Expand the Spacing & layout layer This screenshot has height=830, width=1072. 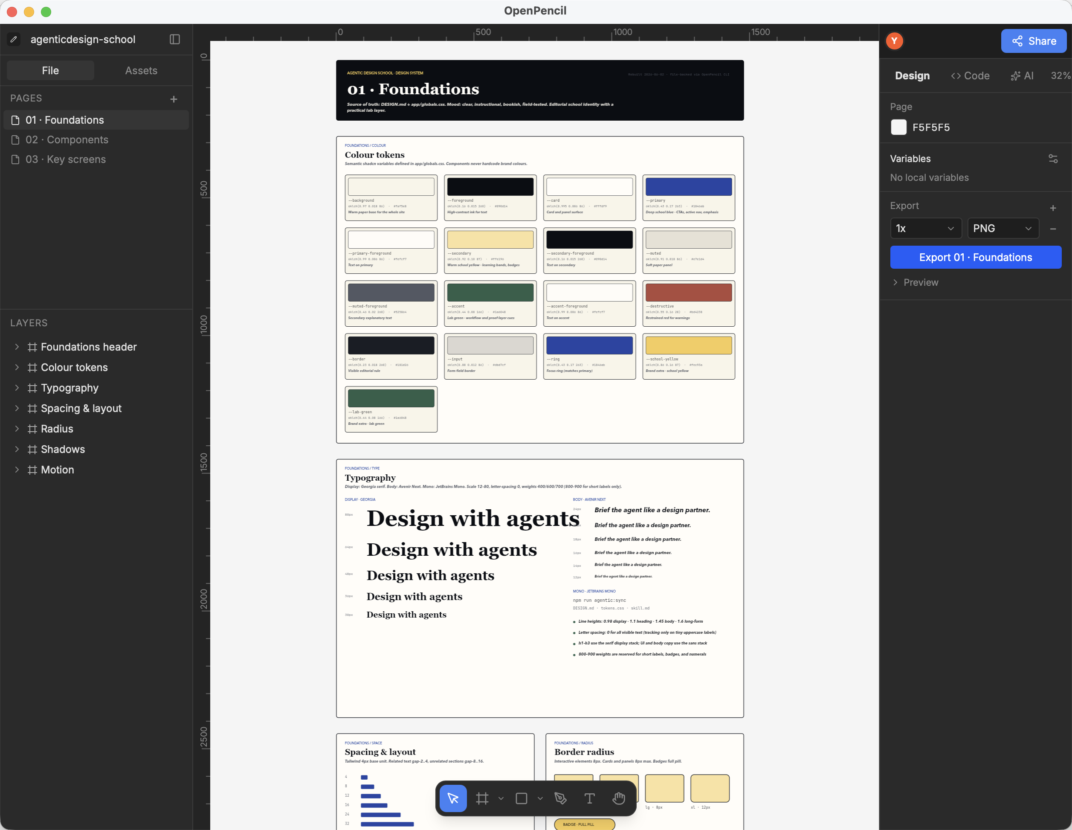(17, 408)
